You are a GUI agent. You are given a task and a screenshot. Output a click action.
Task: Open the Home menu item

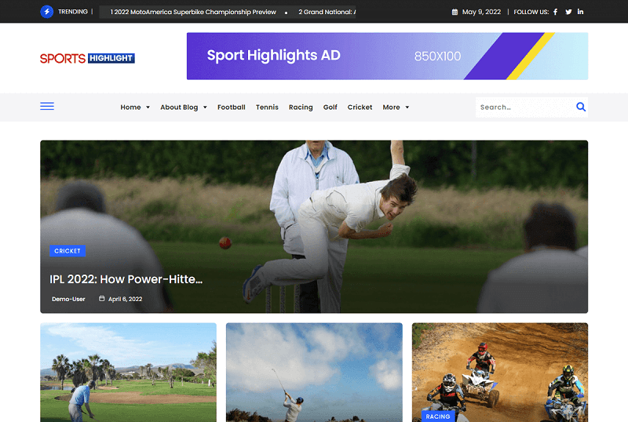coord(130,107)
